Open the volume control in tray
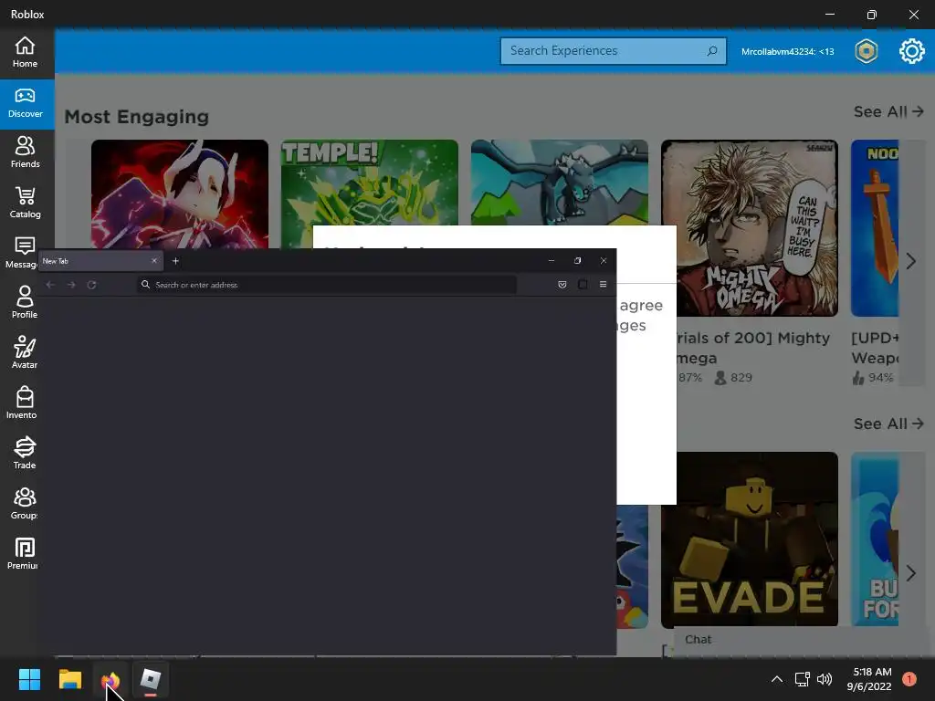 [x=825, y=679]
